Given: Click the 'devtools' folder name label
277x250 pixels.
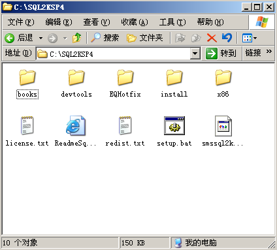Looking at the screenshot, I should click(76, 94).
